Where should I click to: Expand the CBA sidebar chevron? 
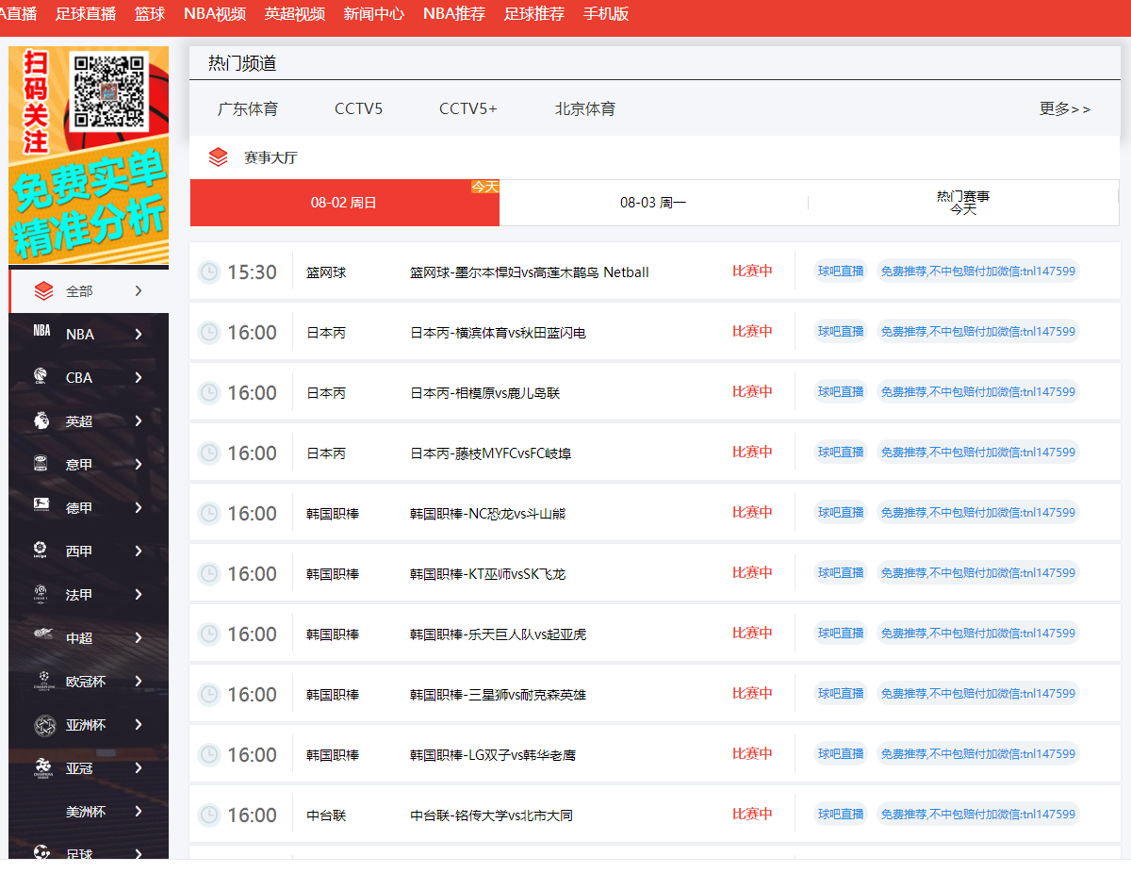tap(139, 378)
